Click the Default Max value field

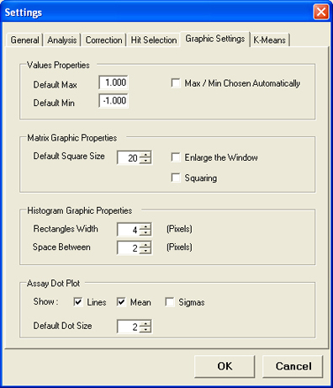[114, 82]
